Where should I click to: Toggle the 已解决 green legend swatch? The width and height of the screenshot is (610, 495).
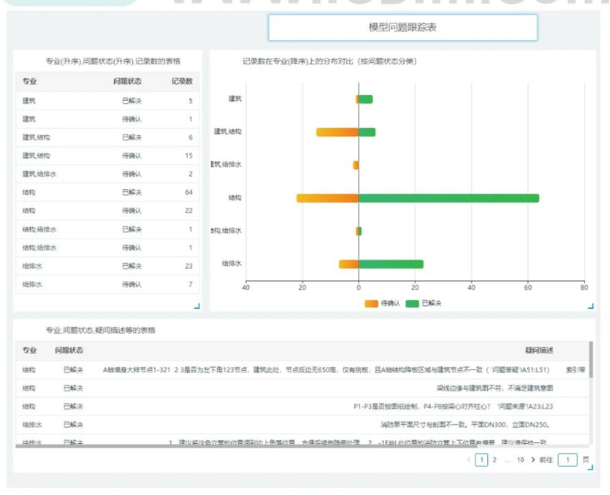tap(412, 304)
